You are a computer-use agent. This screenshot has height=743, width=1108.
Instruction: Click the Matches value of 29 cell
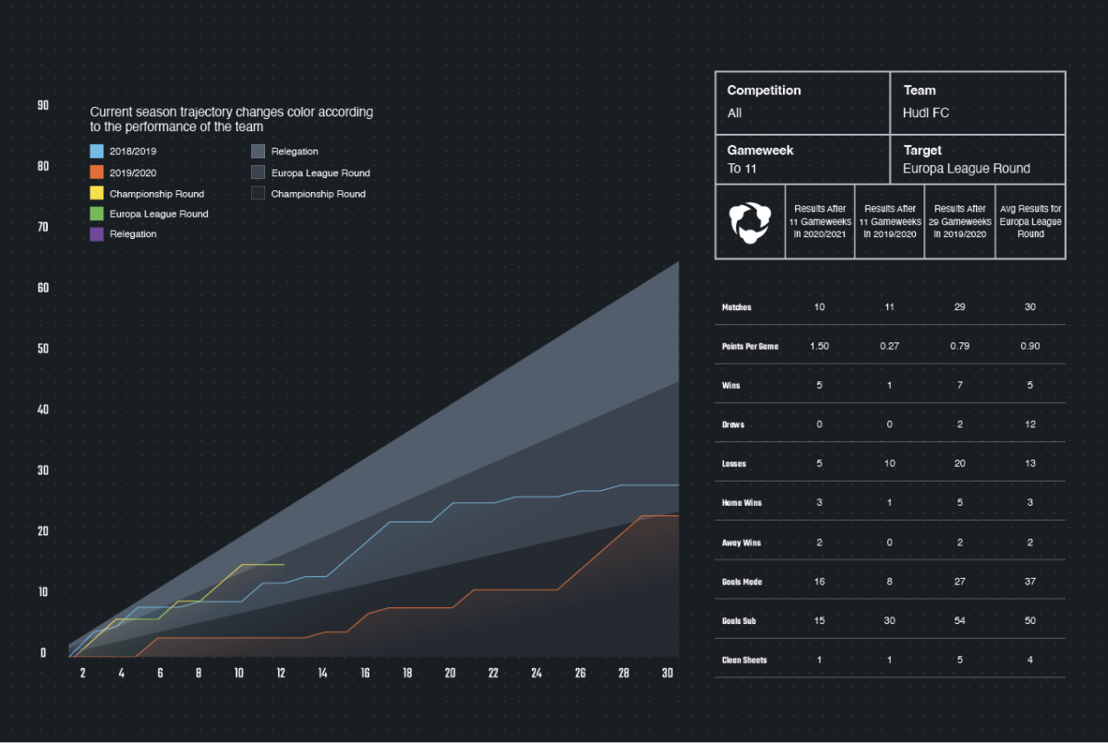point(959,306)
